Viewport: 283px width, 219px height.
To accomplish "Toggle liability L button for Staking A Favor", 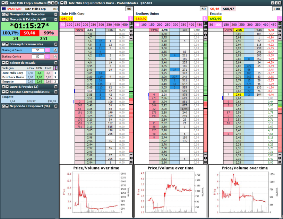I will tap(47, 50).
